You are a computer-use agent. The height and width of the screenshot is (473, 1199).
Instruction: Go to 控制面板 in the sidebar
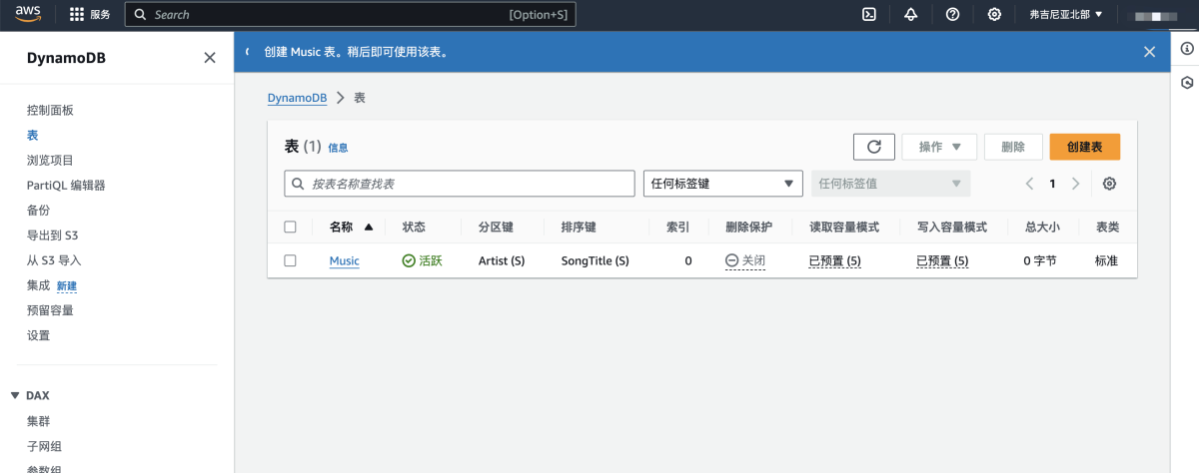pyautogui.click(x=50, y=111)
